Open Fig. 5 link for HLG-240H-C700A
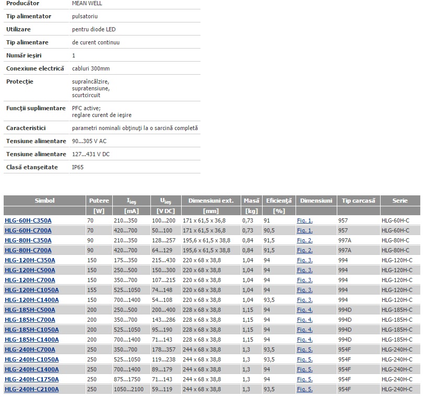 pos(305,349)
